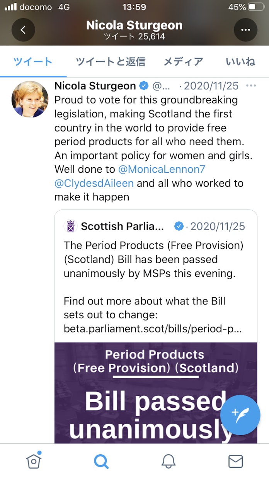
Task: Open the Notifications bell
Action: click(x=168, y=461)
